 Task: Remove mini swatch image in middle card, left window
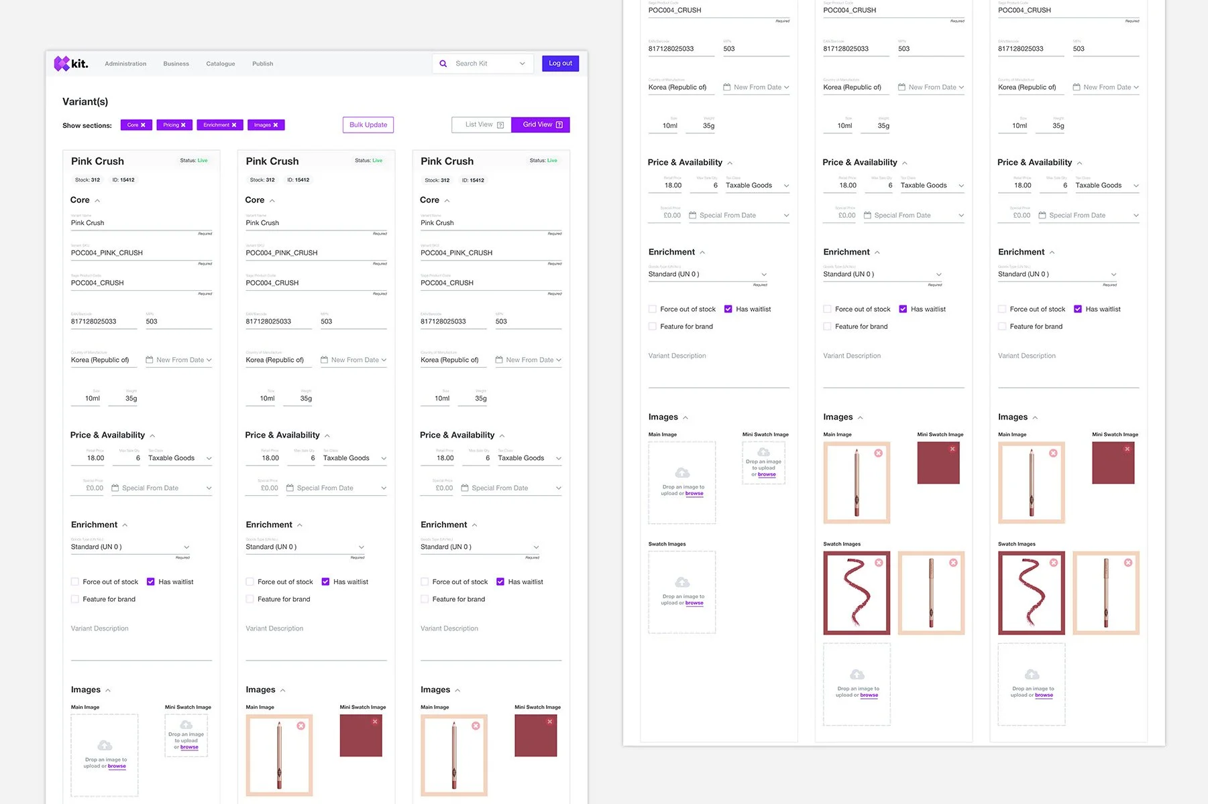[375, 722]
